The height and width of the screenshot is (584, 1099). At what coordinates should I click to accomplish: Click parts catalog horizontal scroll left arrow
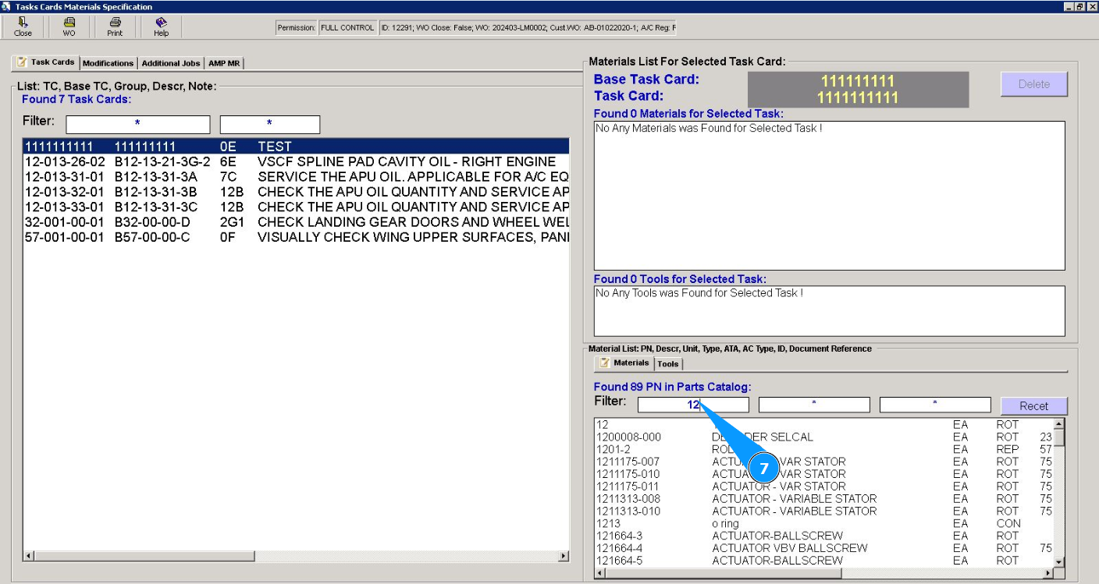[x=600, y=573]
